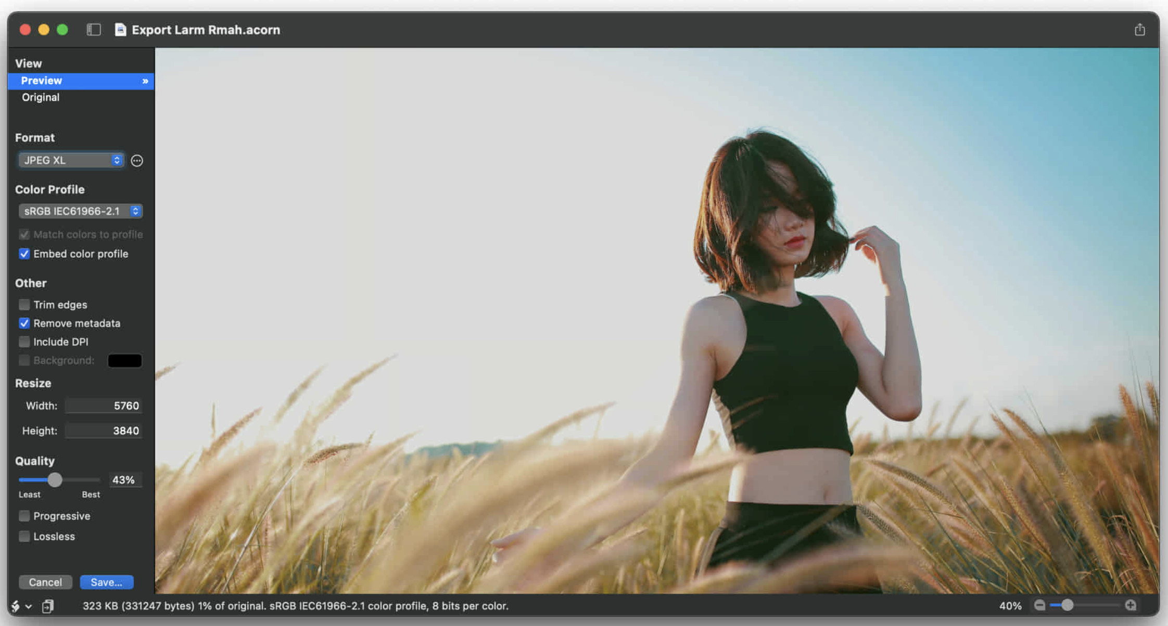Click the share icon in title bar
The height and width of the screenshot is (626, 1168).
[x=1139, y=30]
